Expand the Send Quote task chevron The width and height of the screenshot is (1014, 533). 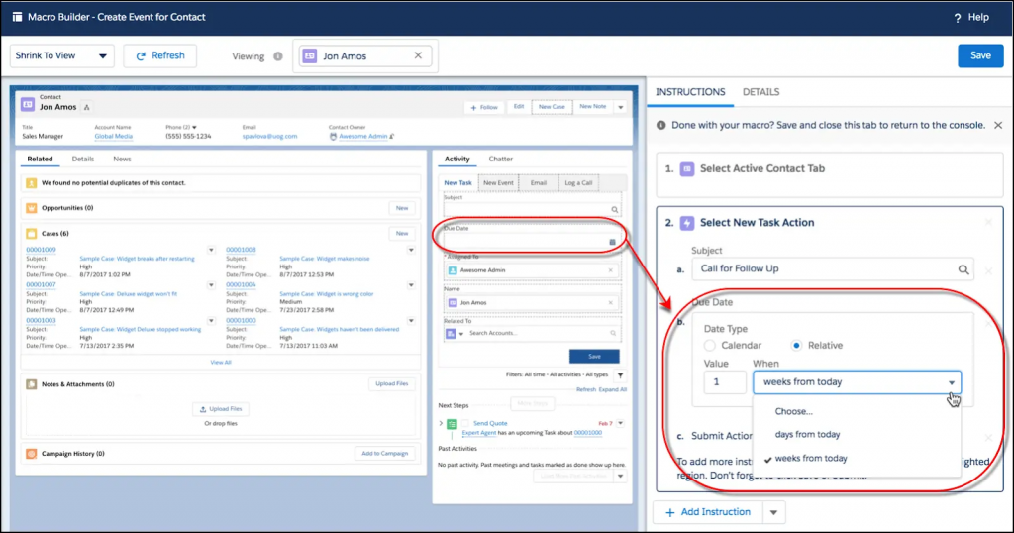[x=441, y=424]
